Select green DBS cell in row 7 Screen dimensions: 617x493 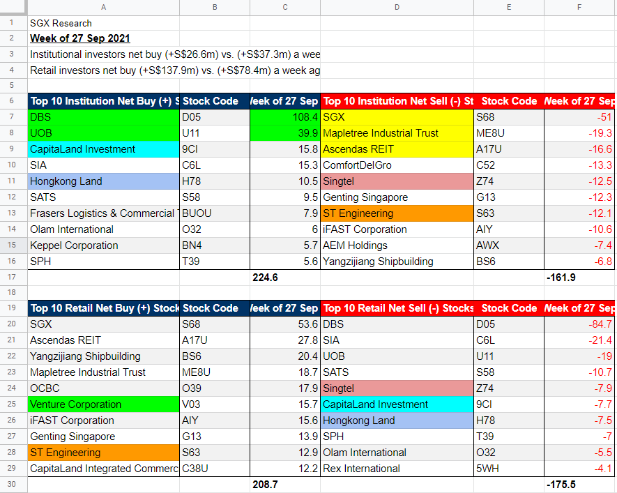pos(103,117)
